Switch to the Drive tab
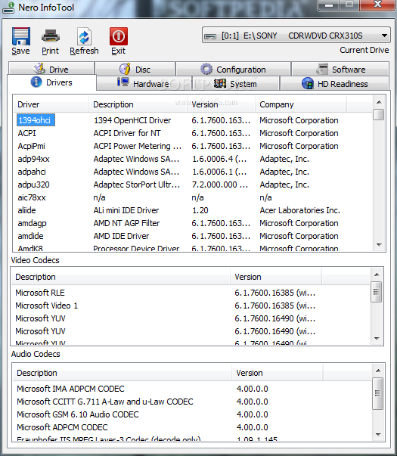The height and width of the screenshot is (456, 397). (51, 69)
